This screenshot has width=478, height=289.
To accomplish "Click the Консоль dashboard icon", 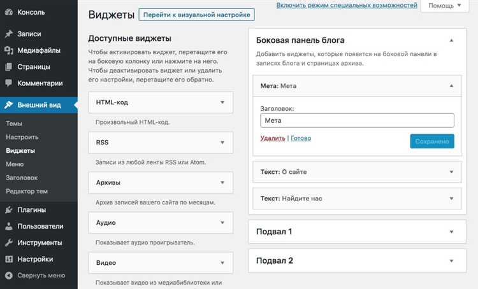I will [9, 12].
